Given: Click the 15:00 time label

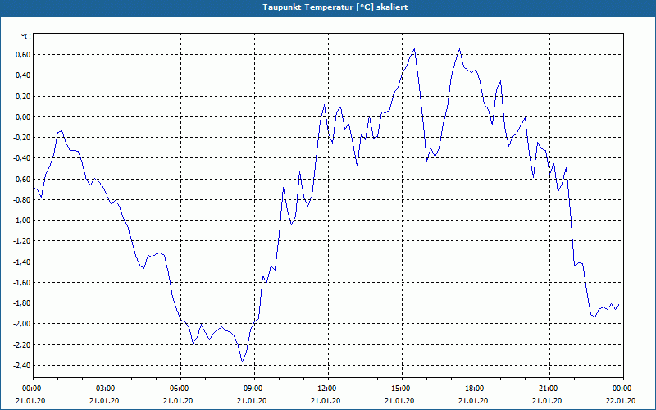Looking at the screenshot, I should tap(402, 389).
